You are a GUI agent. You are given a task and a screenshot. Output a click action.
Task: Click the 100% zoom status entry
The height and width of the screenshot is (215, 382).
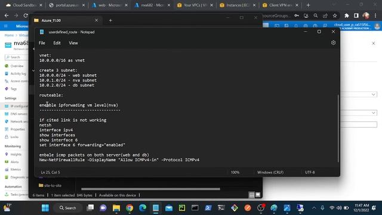235,173
